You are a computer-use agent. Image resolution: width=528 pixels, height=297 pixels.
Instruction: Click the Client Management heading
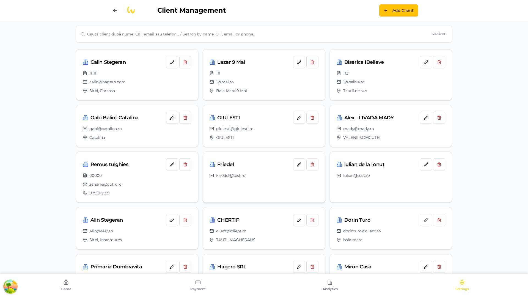[191, 10]
